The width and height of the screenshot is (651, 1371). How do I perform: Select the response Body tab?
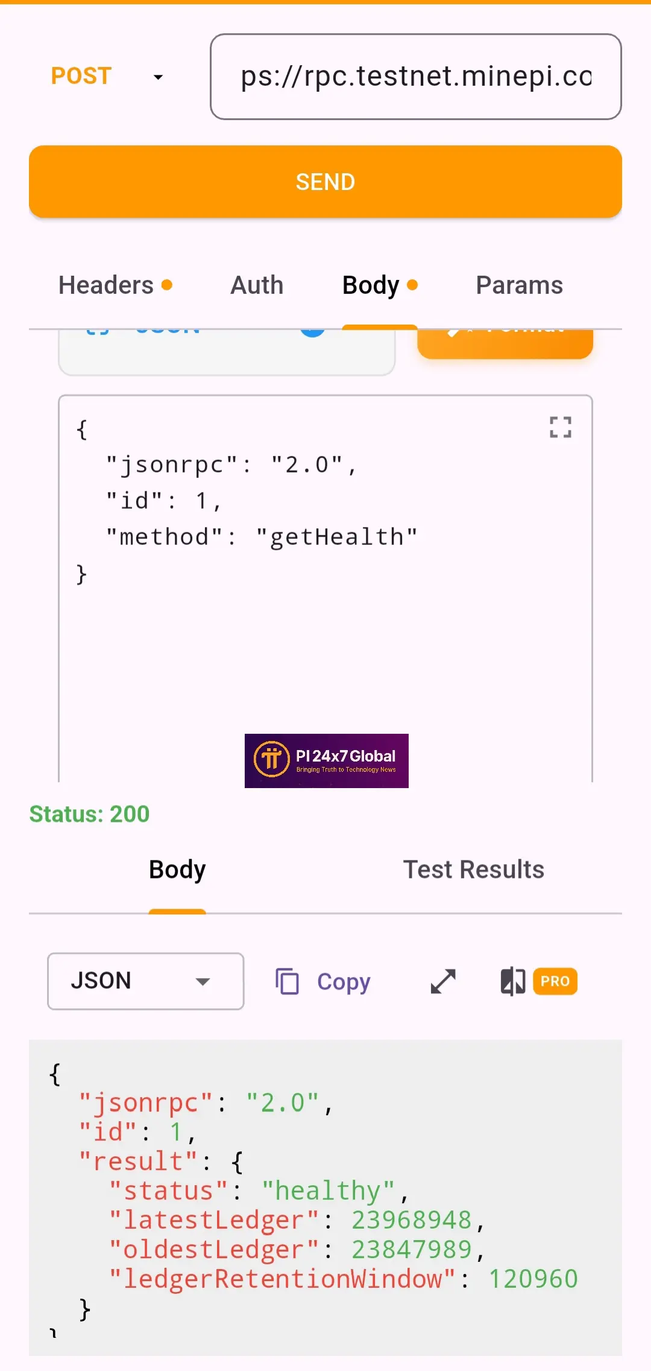(x=177, y=870)
